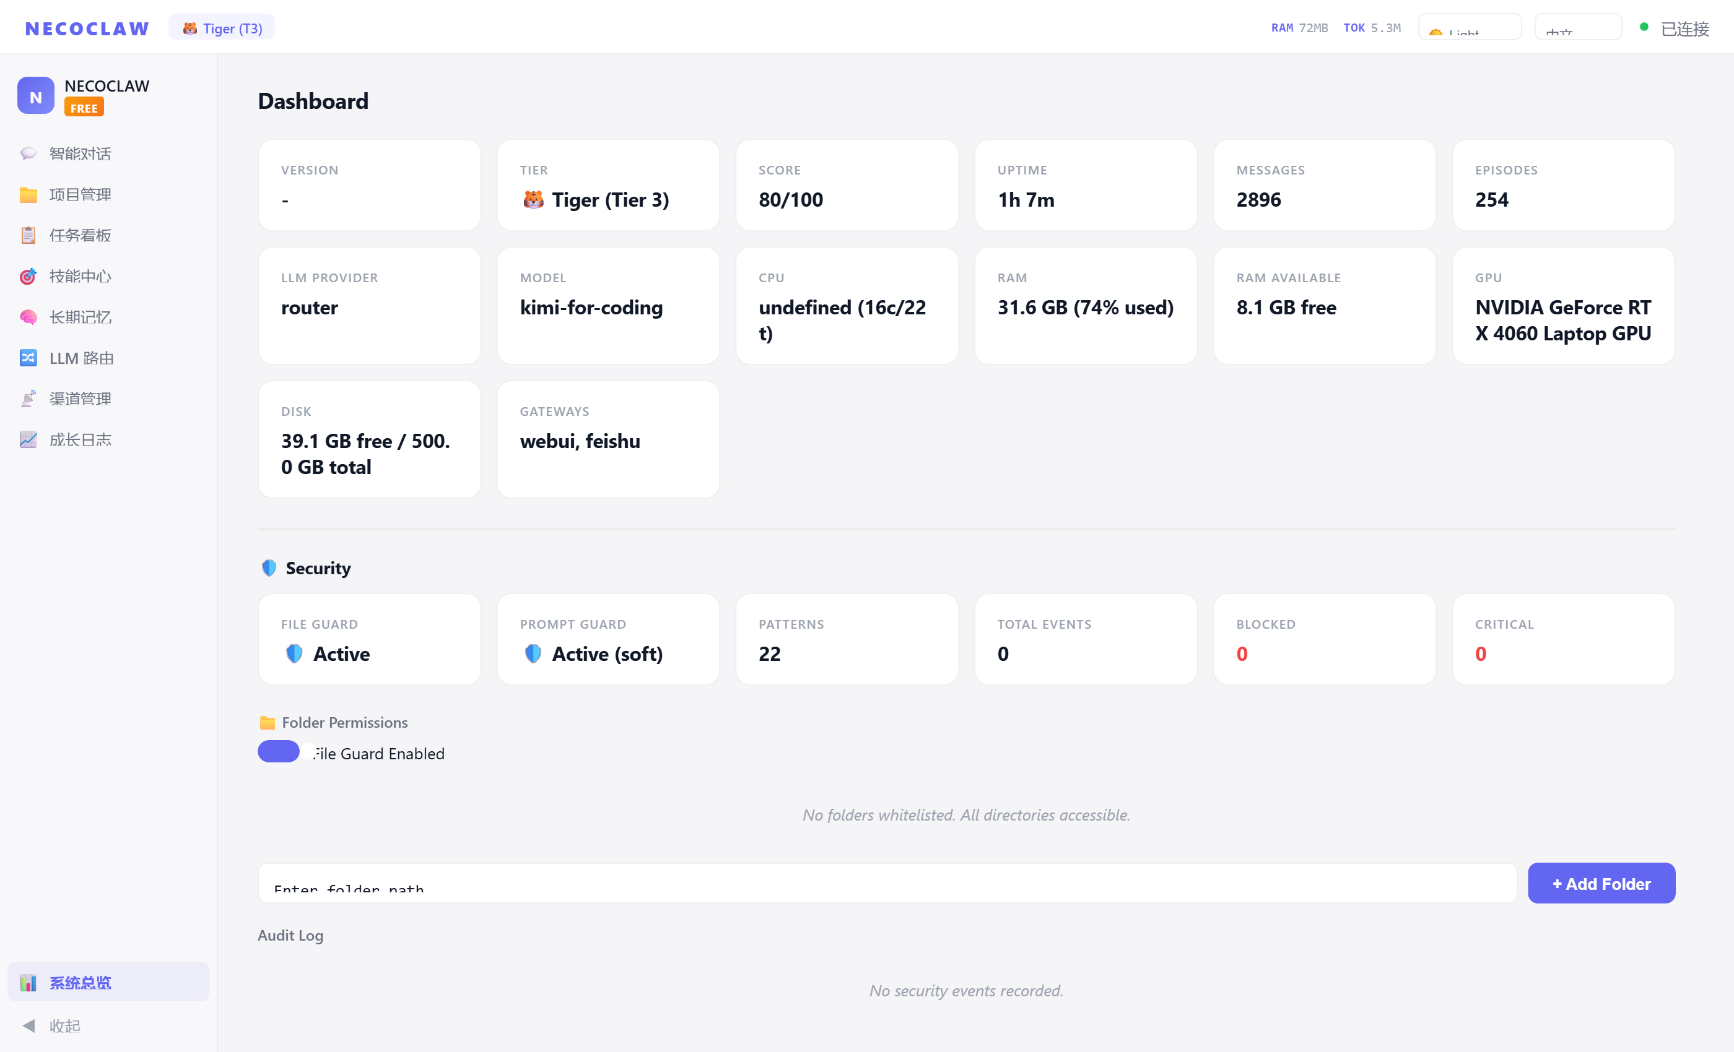Viewport: 1734px width, 1052px height.
Task: Click the Tiger (T3) tier badge
Action: point(222,28)
